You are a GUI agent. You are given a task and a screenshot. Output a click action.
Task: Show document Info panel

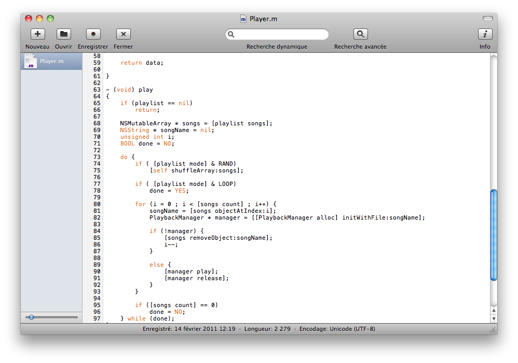pyautogui.click(x=485, y=34)
